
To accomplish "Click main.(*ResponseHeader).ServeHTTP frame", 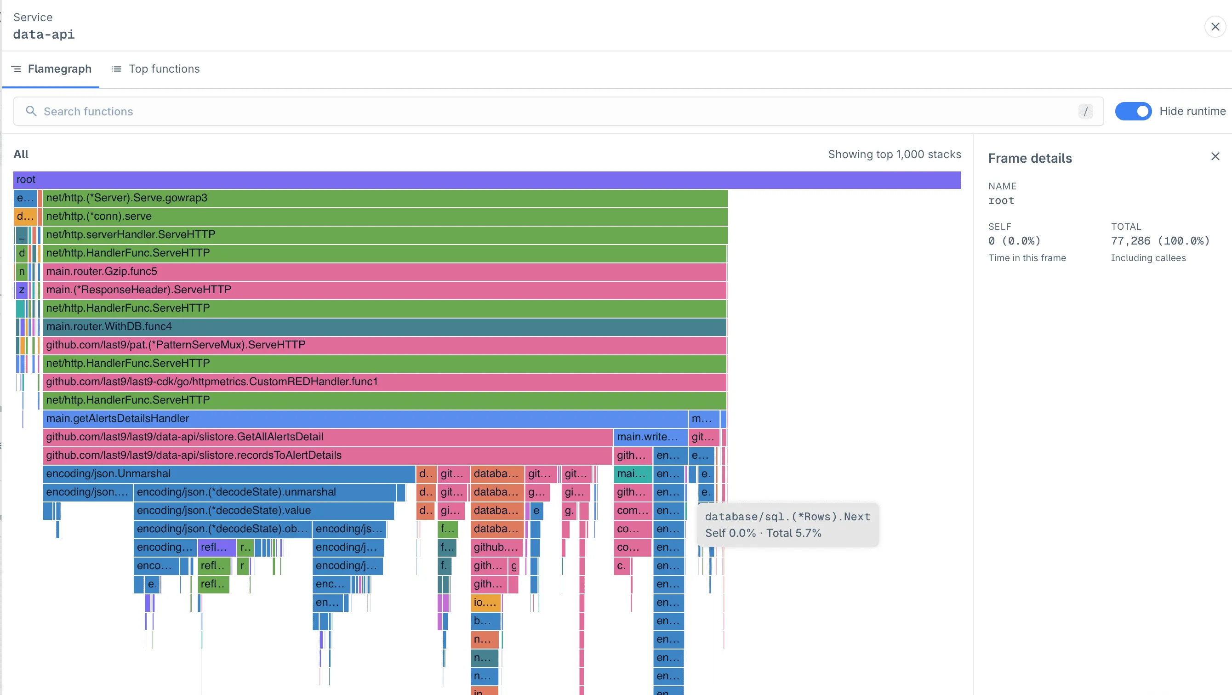I will 385,290.
